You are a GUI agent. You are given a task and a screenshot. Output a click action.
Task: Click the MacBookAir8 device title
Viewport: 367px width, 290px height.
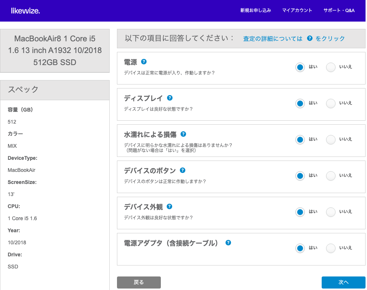pyautogui.click(x=55, y=50)
